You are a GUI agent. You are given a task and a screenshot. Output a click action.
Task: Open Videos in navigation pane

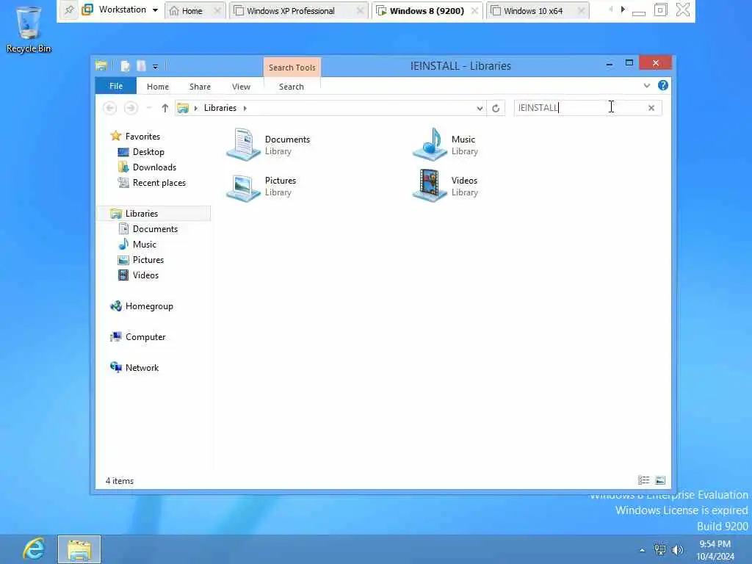[145, 275]
